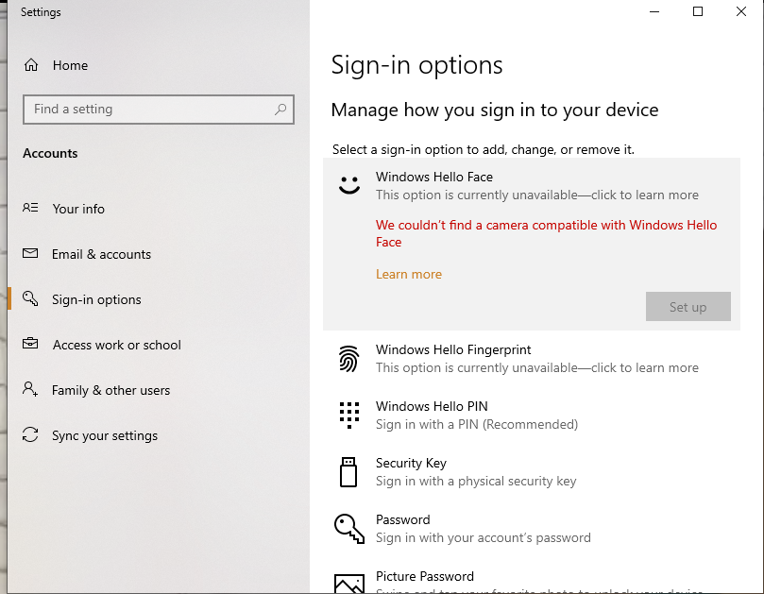Click the Learn more link
Image resolution: width=764 pixels, height=594 pixels.
click(409, 275)
